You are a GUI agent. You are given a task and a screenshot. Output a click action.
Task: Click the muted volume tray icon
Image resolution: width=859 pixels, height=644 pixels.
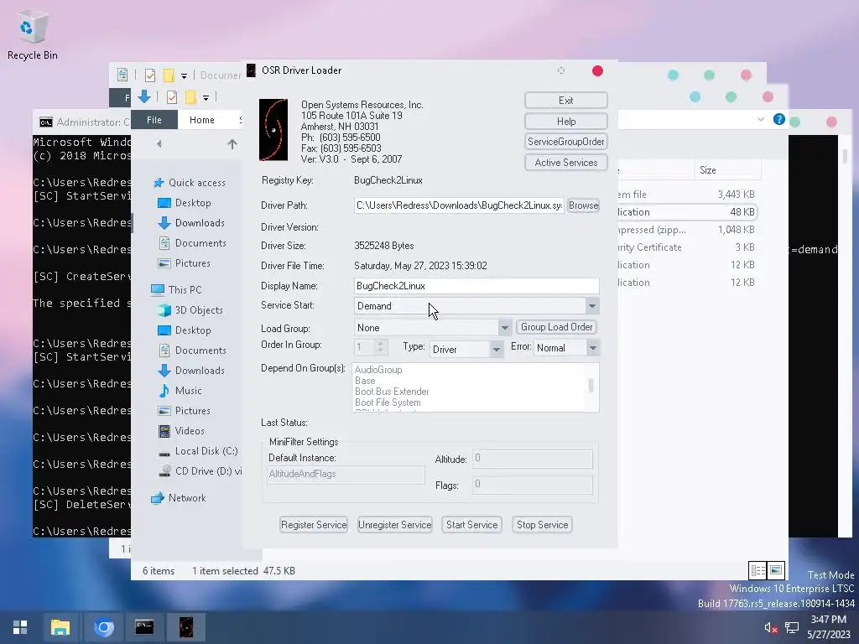771,627
